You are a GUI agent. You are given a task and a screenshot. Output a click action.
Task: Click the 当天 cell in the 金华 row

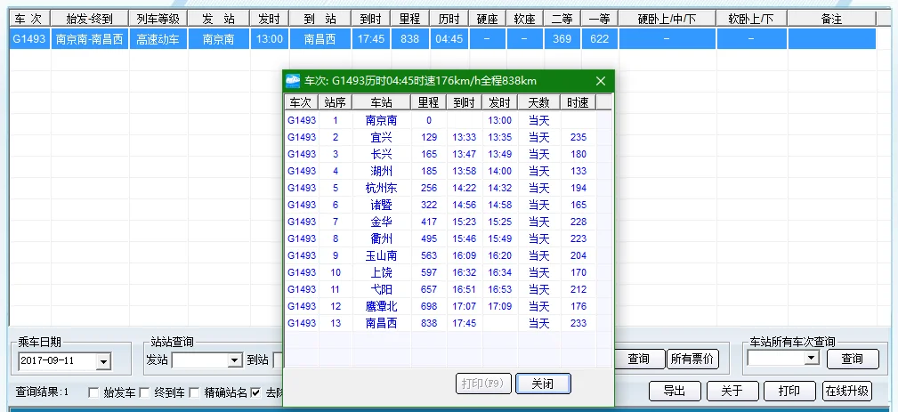point(538,222)
